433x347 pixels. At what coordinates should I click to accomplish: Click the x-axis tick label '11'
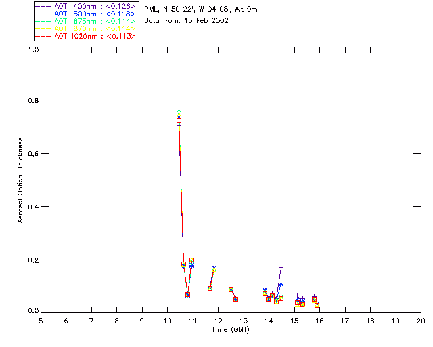pyautogui.click(x=193, y=321)
